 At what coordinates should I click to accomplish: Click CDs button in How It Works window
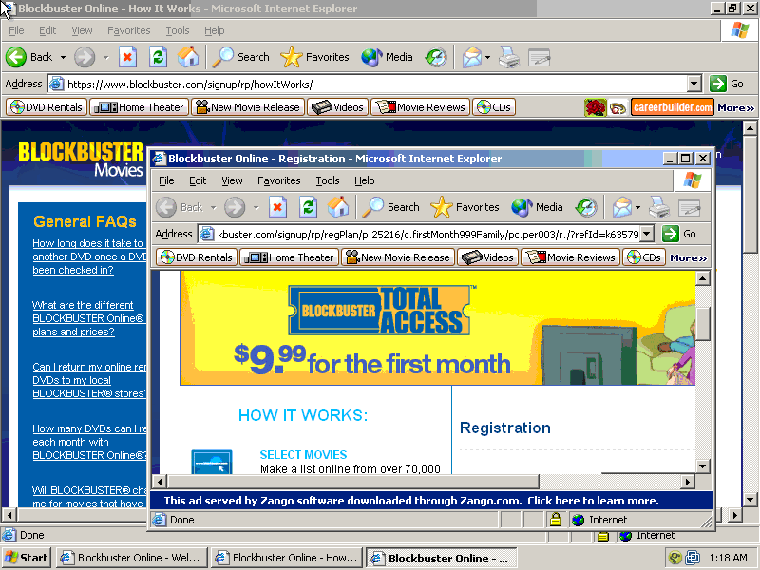(493, 107)
